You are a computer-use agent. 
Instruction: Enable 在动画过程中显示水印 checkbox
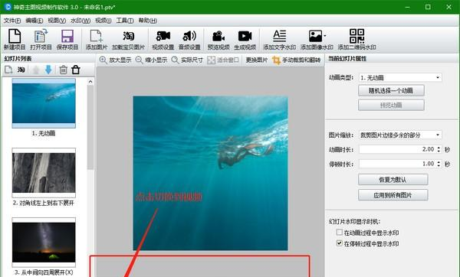[340, 232]
